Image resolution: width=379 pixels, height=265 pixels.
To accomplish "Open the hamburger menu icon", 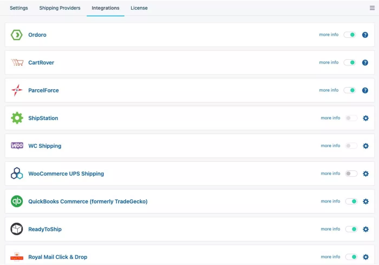I will (372, 8).
